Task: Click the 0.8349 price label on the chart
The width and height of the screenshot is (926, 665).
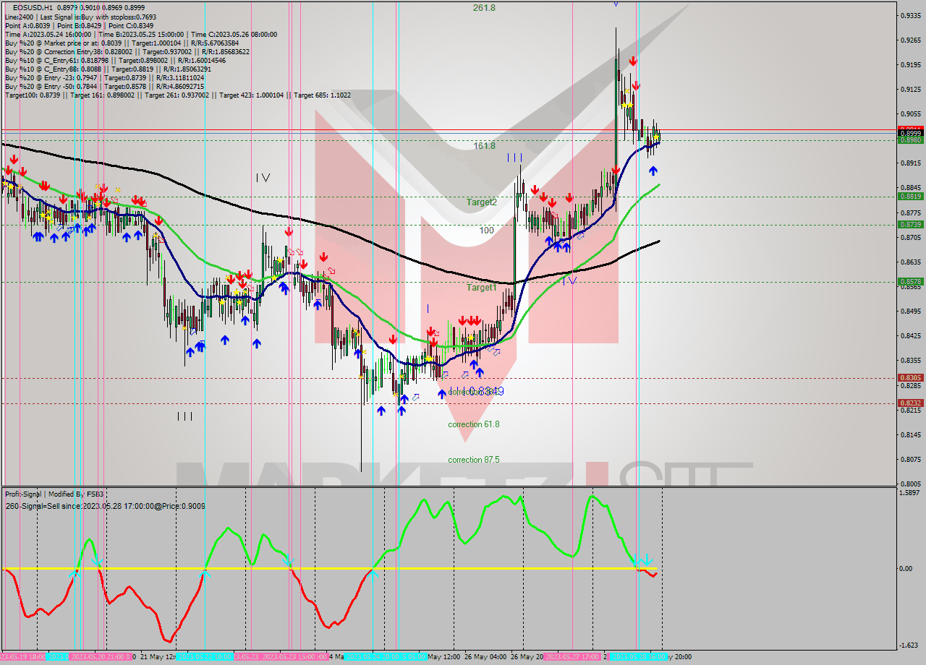Action: pyautogui.click(x=486, y=391)
